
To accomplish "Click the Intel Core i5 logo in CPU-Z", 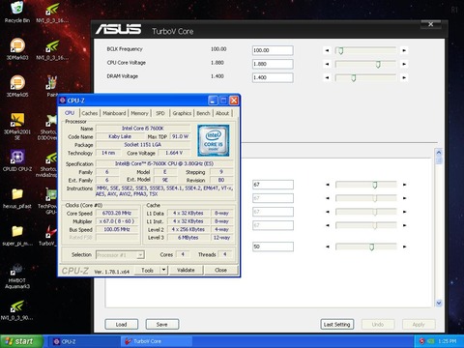I will (x=214, y=140).
